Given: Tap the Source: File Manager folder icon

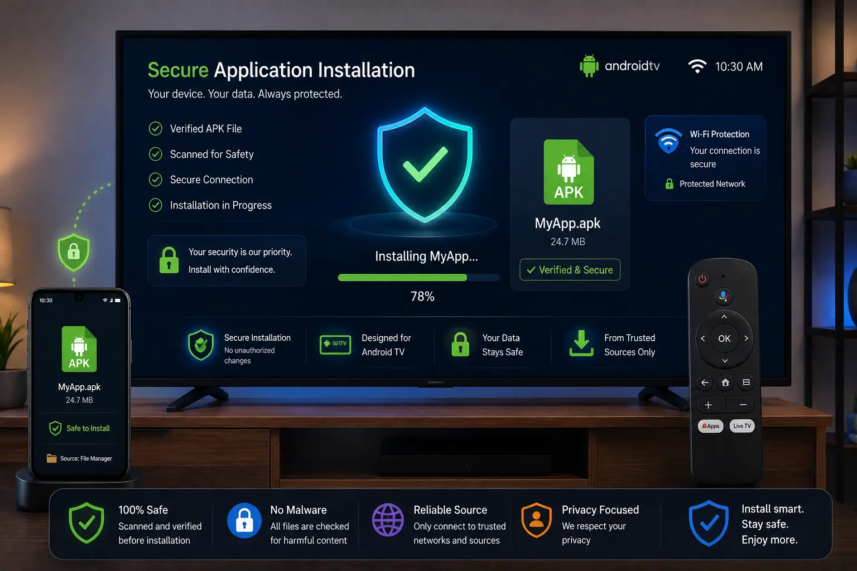Looking at the screenshot, I should [52, 458].
